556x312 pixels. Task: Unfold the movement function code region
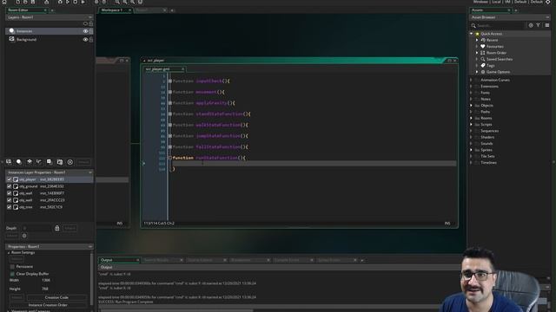point(170,92)
